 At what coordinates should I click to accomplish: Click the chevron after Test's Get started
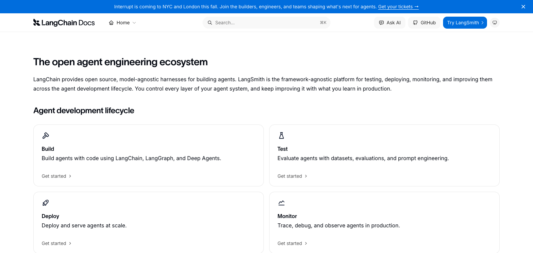[306, 176]
